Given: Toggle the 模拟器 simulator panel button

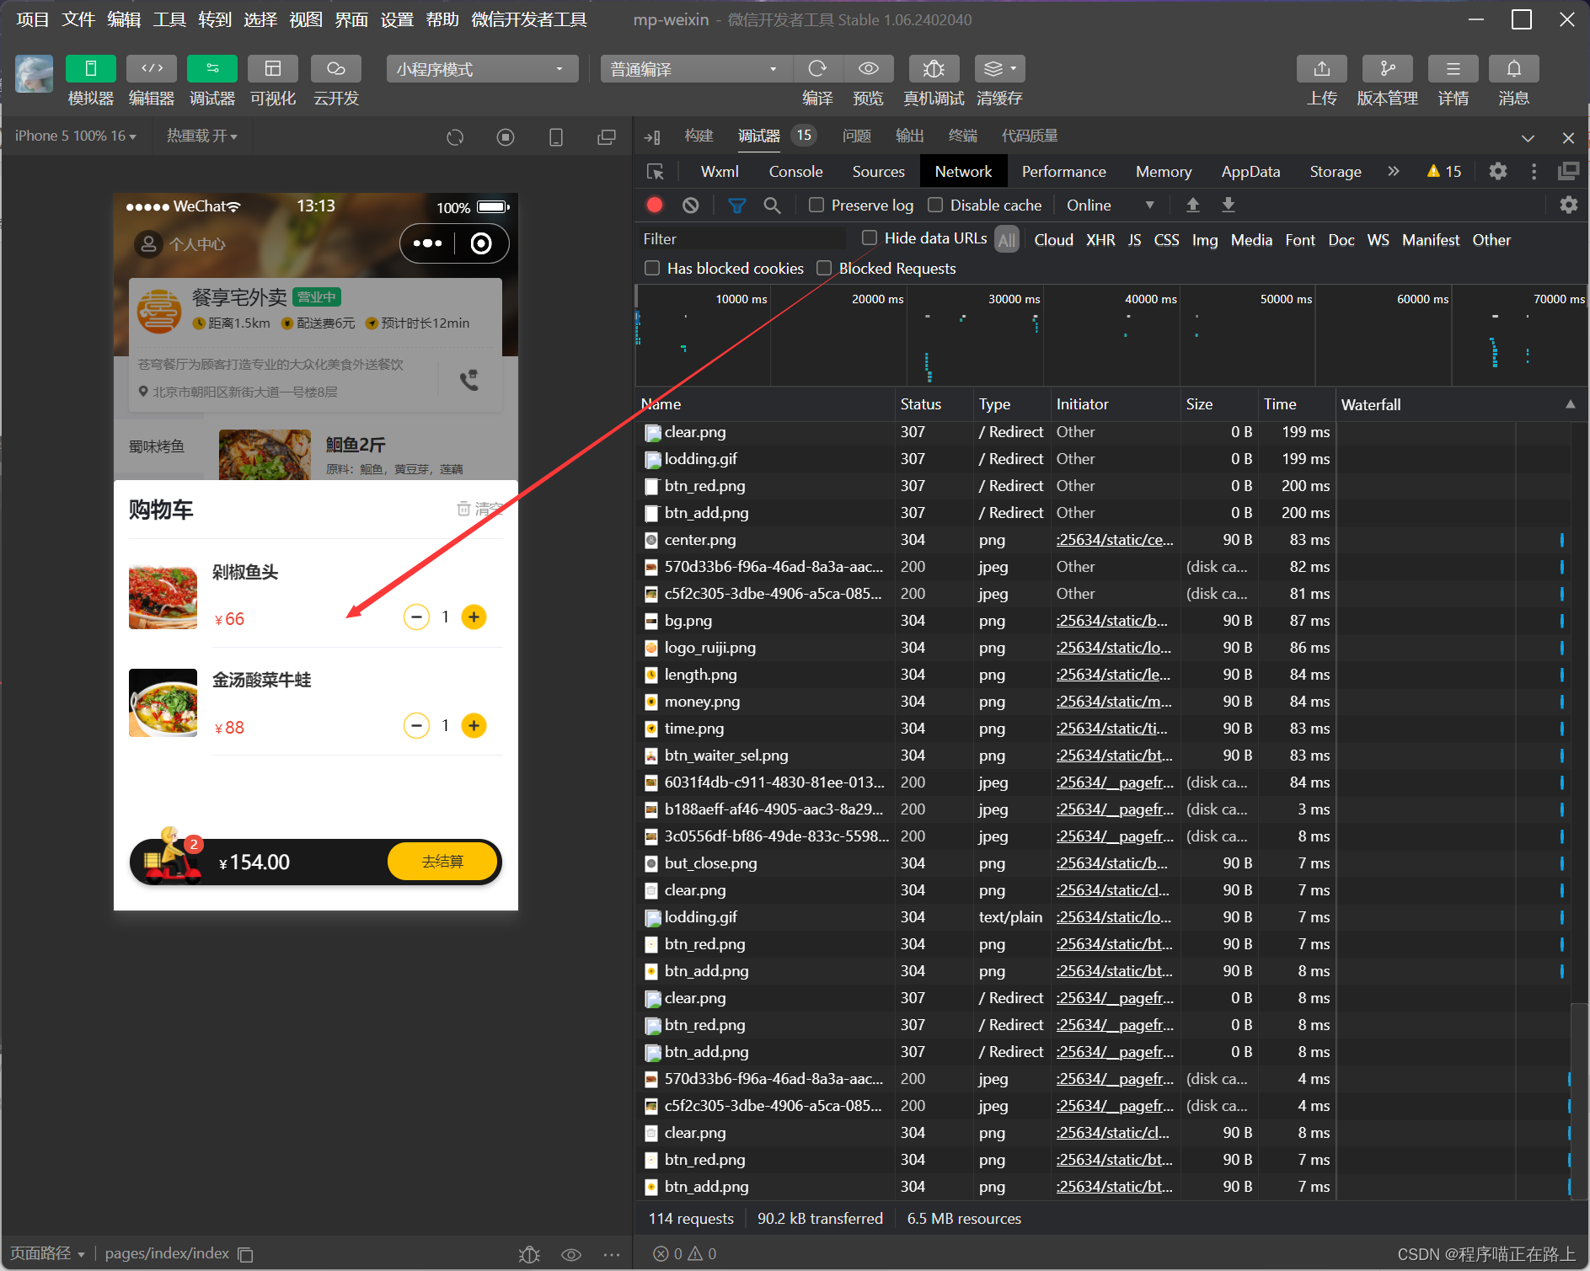Looking at the screenshot, I should tap(91, 68).
